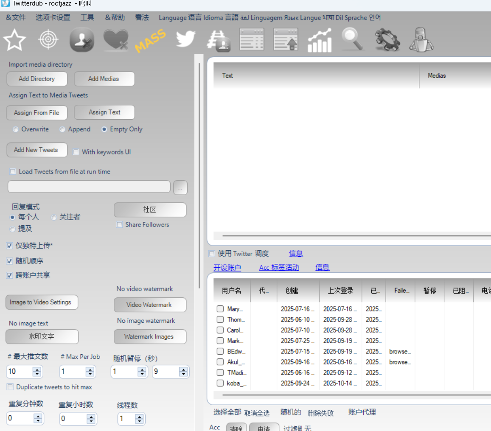Open the gears settings icon
491x431 pixels.
[x=387, y=40]
